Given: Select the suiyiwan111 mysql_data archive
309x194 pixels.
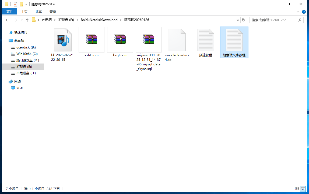Looking at the screenshot, I should click(x=149, y=40).
